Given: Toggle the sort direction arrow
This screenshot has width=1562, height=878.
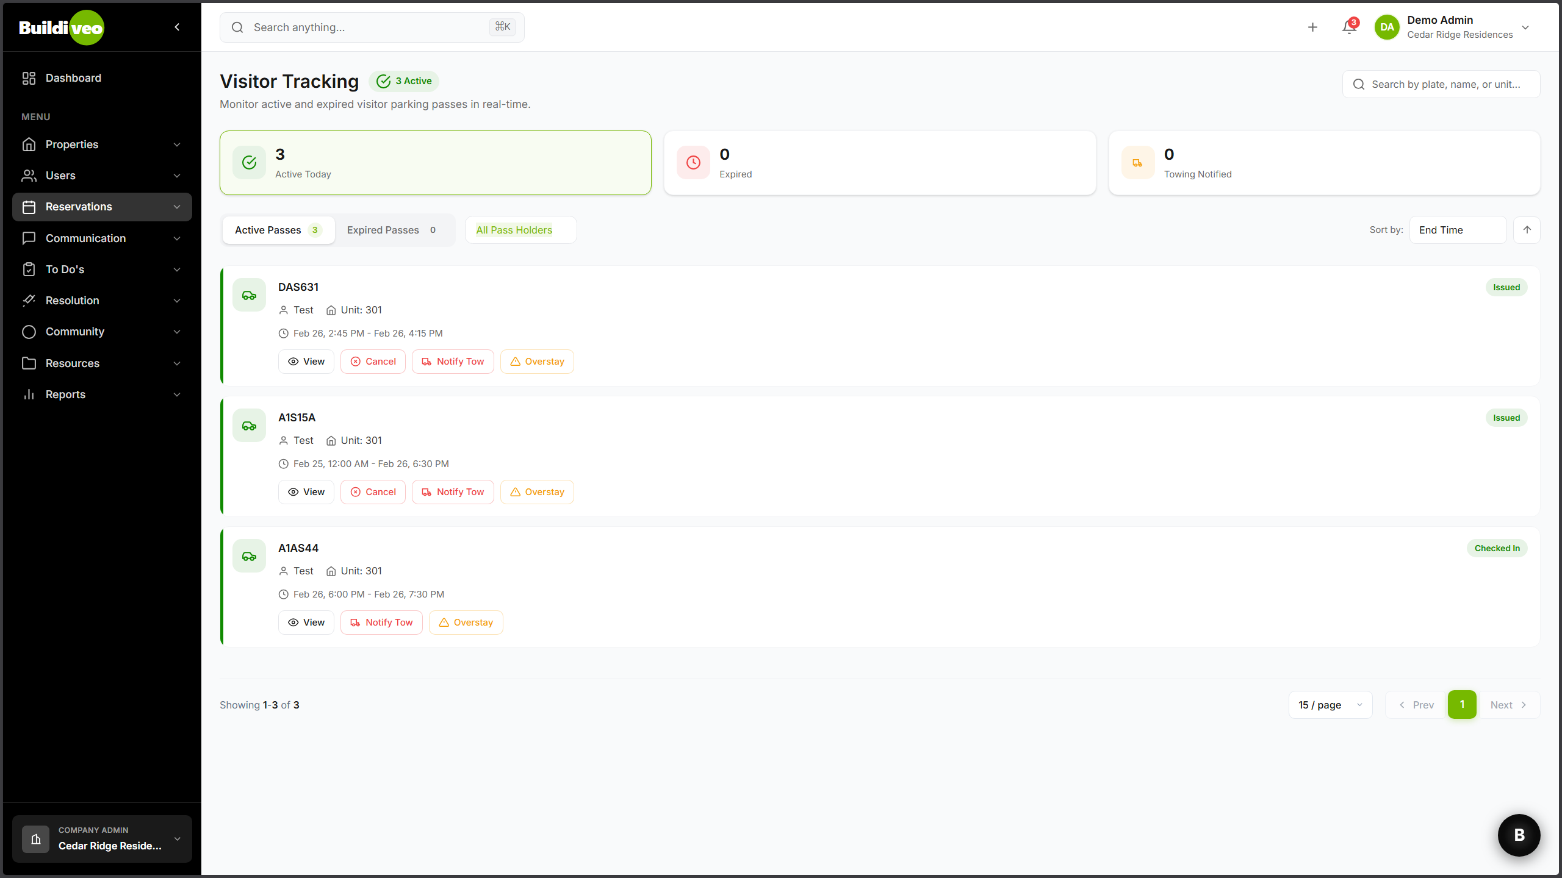Looking at the screenshot, I should coord(1527,230).
